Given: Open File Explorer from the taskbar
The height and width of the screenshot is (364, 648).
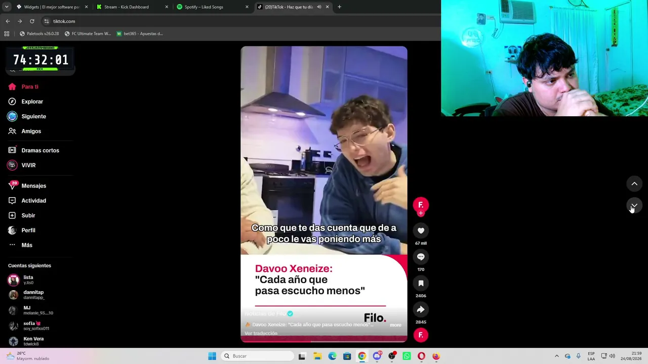Looking at the screenshot, I should click(x=317, y=356).
